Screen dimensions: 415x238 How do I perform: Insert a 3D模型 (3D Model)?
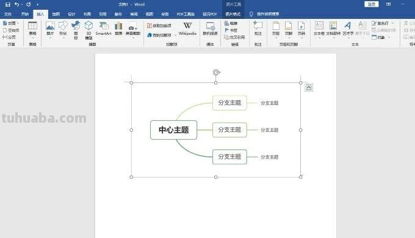click(88, 30)
